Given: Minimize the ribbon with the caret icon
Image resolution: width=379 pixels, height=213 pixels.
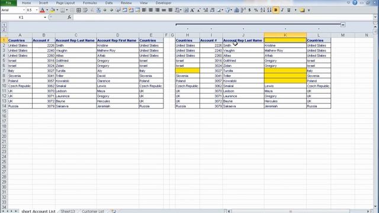Looking at the screenshot, I should [x=348, y=3].
